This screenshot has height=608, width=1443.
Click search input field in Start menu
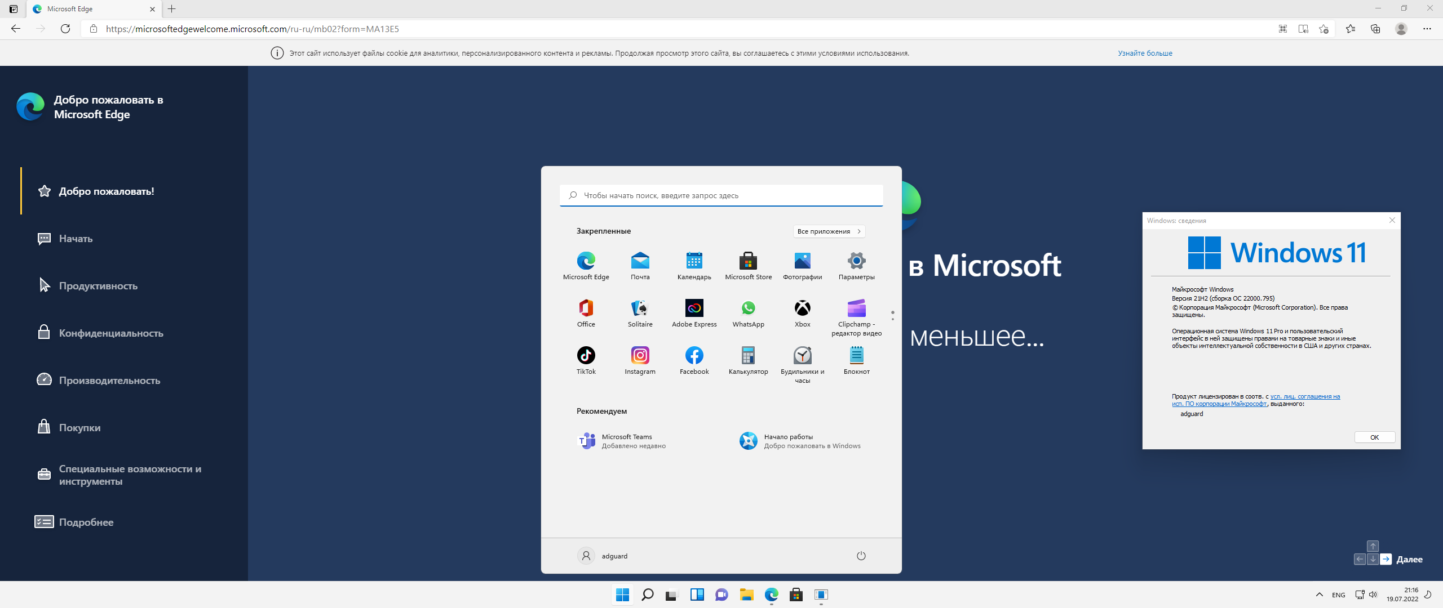pyautogui.click(x=720, y=195)
